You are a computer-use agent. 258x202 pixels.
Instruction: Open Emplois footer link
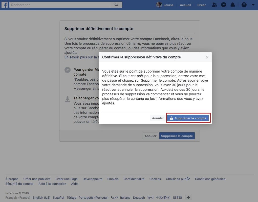[x=113, y=179]
